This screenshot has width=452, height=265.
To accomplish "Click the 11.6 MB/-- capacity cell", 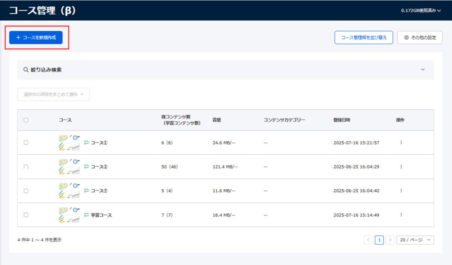I will tap(224, 190).
